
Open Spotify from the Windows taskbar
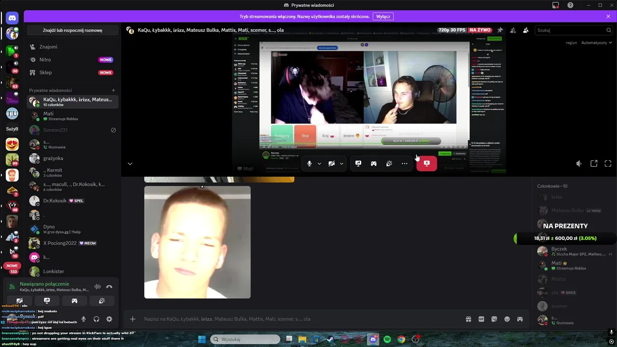click(388, 339)
